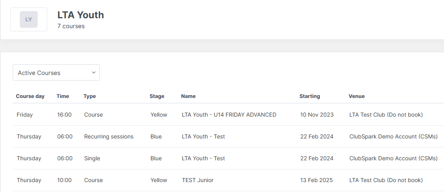Click the LTA Youth page heading
The height and width of the screenshot is (192, 444).
point(80,15)
